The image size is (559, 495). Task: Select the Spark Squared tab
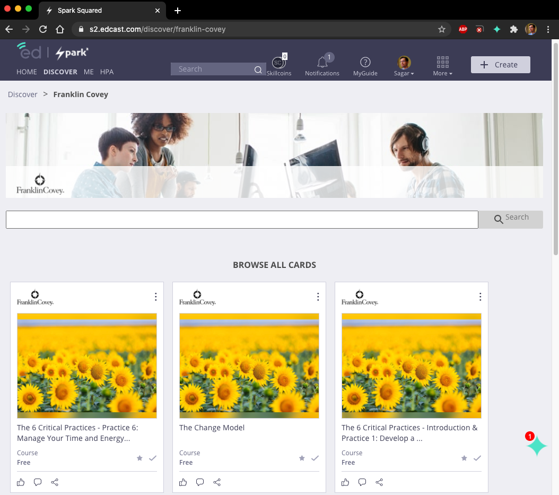click(102, 11)
